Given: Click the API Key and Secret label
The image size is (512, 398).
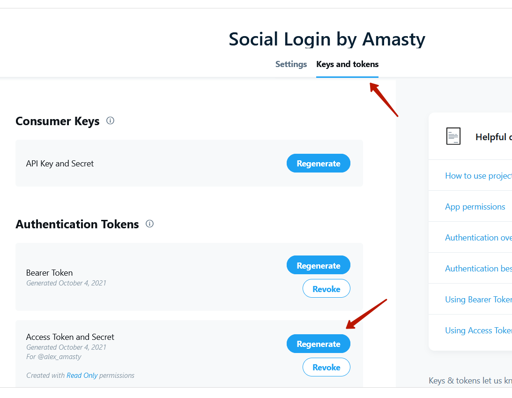Looking at the screenshot, I should coord(60,164).
